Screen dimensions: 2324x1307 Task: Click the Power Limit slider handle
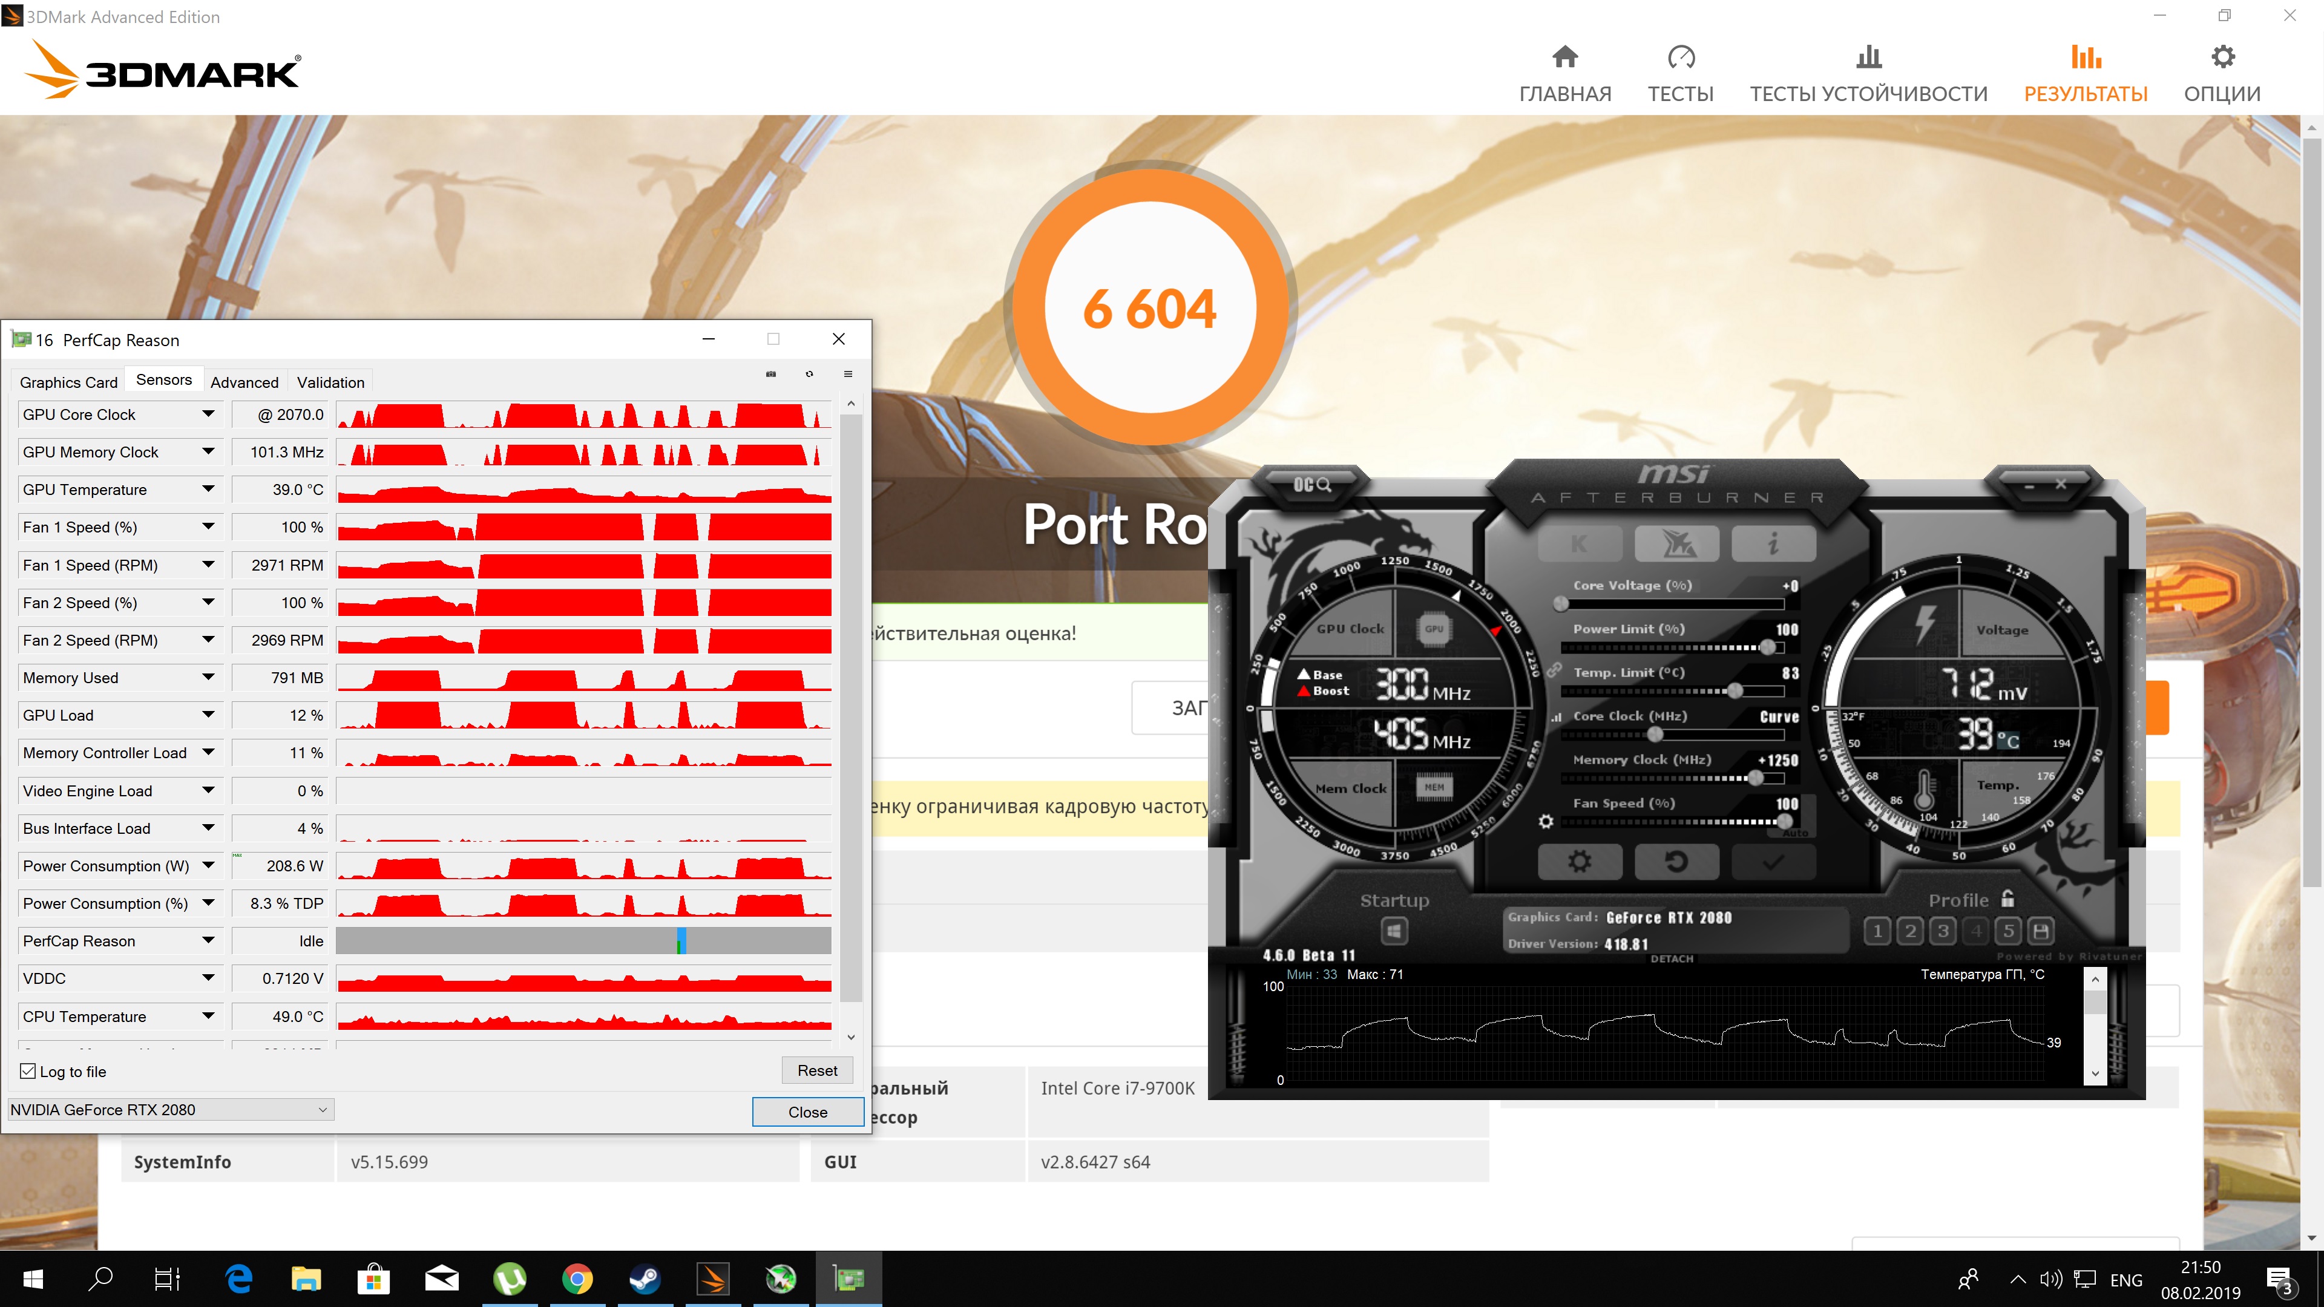point(1767,647)
